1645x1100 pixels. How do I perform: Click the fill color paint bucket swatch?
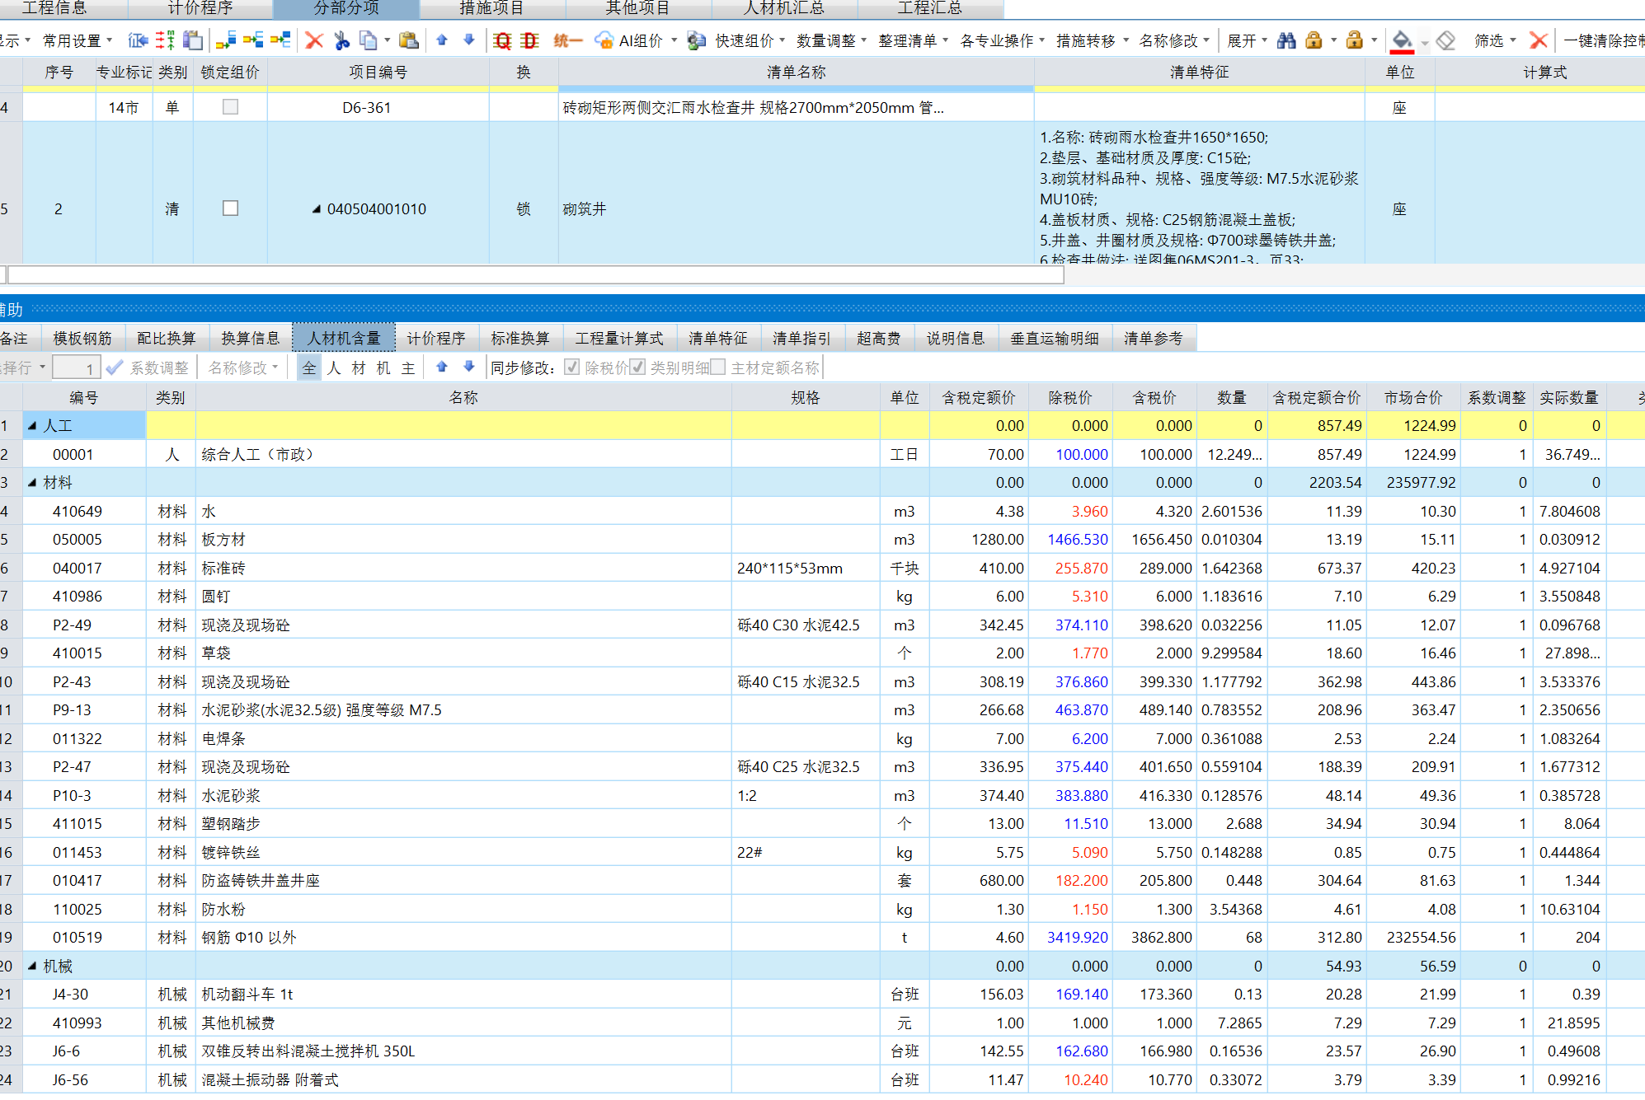click(1401, 40)
